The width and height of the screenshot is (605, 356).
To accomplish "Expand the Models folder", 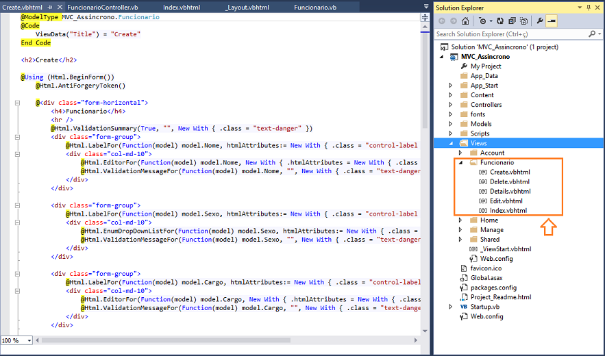I will (x=451, y=124).
